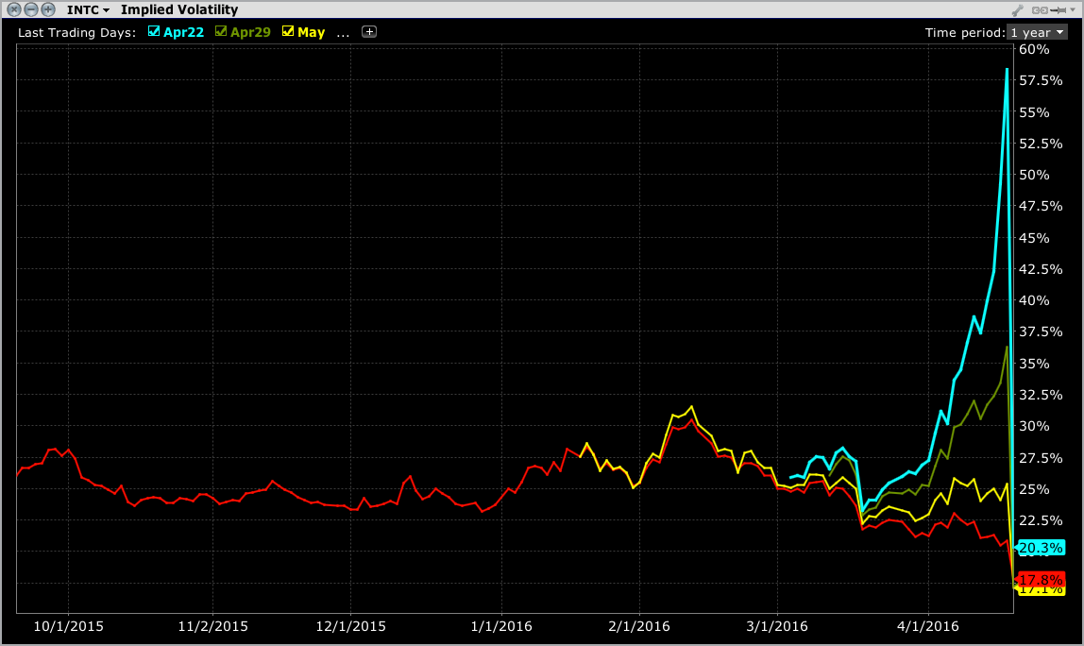Click the 11/2/2015 date axis label

point(213,626)
